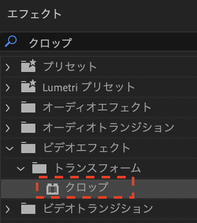Collapse the ビデオエフェクト bin
This screenshot has height=223, width=197.
(10, 148)
